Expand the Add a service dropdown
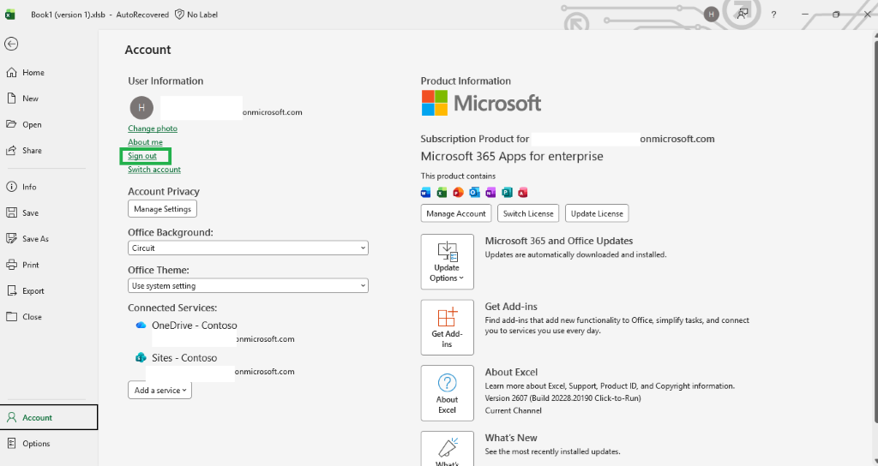 [x=160, y=391]
